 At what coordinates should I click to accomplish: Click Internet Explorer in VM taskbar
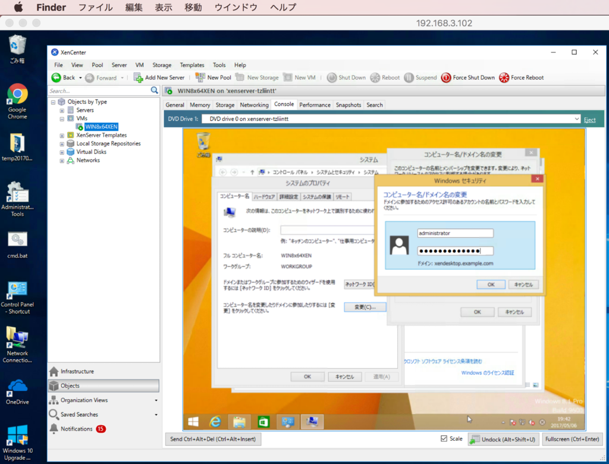point(215,422)
